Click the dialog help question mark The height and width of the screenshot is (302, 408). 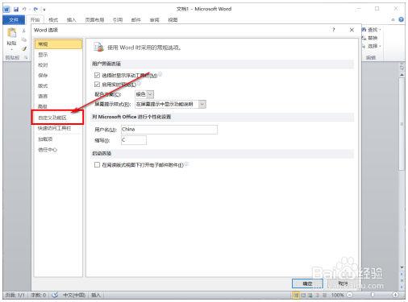point(334,30)
